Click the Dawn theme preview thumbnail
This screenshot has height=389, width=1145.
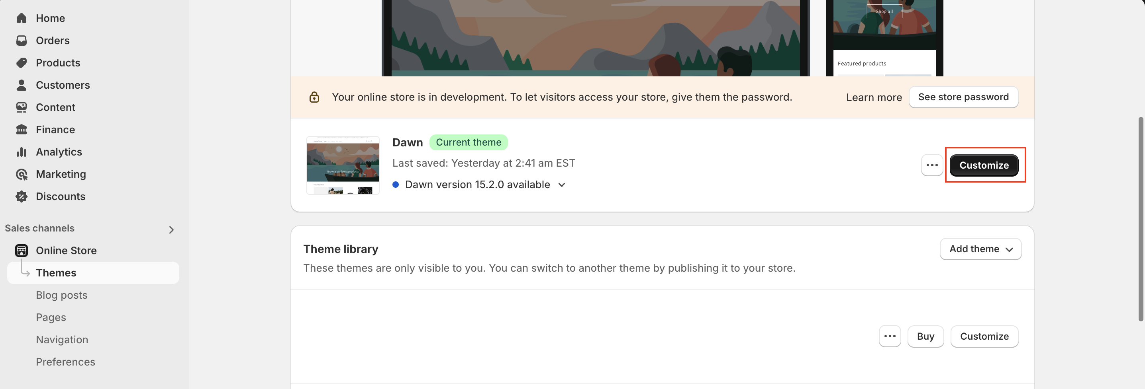(343, 165)
